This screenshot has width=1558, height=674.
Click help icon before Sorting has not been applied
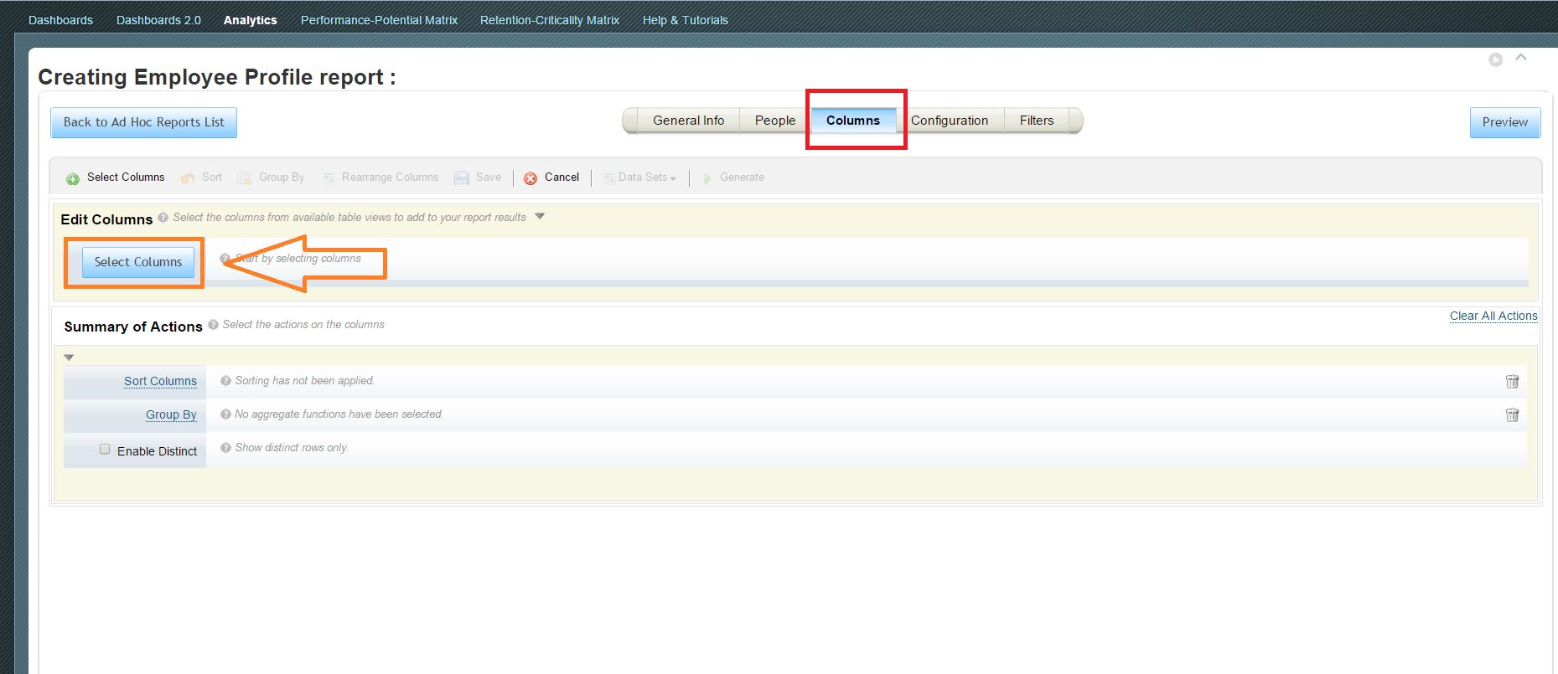225,381
